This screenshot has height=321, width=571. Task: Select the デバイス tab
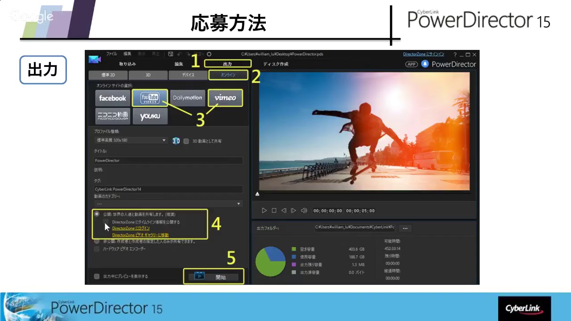point(188,75)
